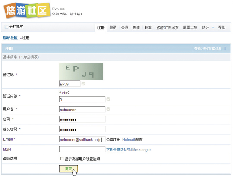Go to 搜索 in the navigation bar

click(x=136, y=28)
